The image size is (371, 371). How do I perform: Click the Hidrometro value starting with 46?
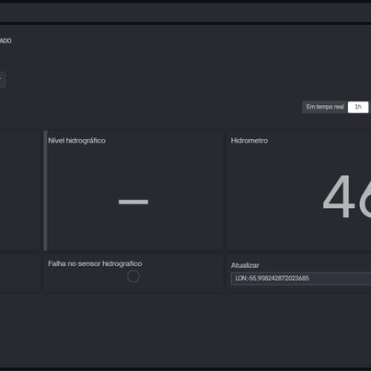(346, 196)
